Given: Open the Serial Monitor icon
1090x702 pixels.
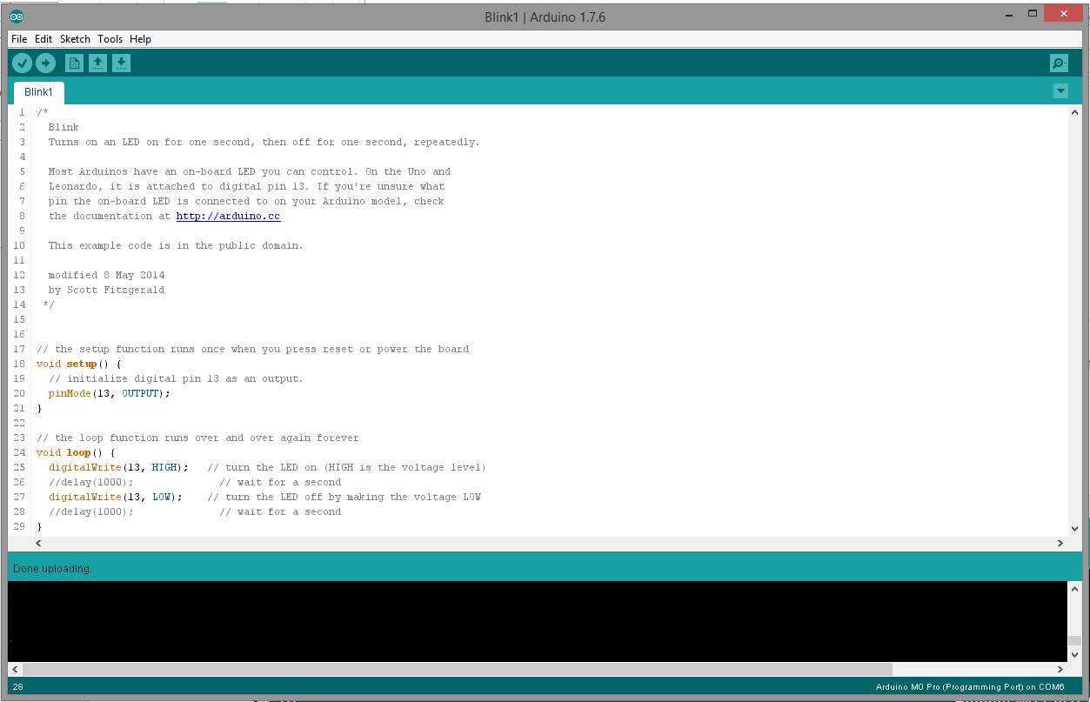Looking at the screenshot, I should point(1058,63).
